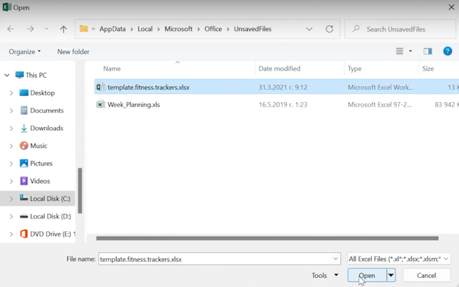Select DVD Drive (E:) in navigation pane
Viewport: 459px width, 287px height.
[48, 234]
